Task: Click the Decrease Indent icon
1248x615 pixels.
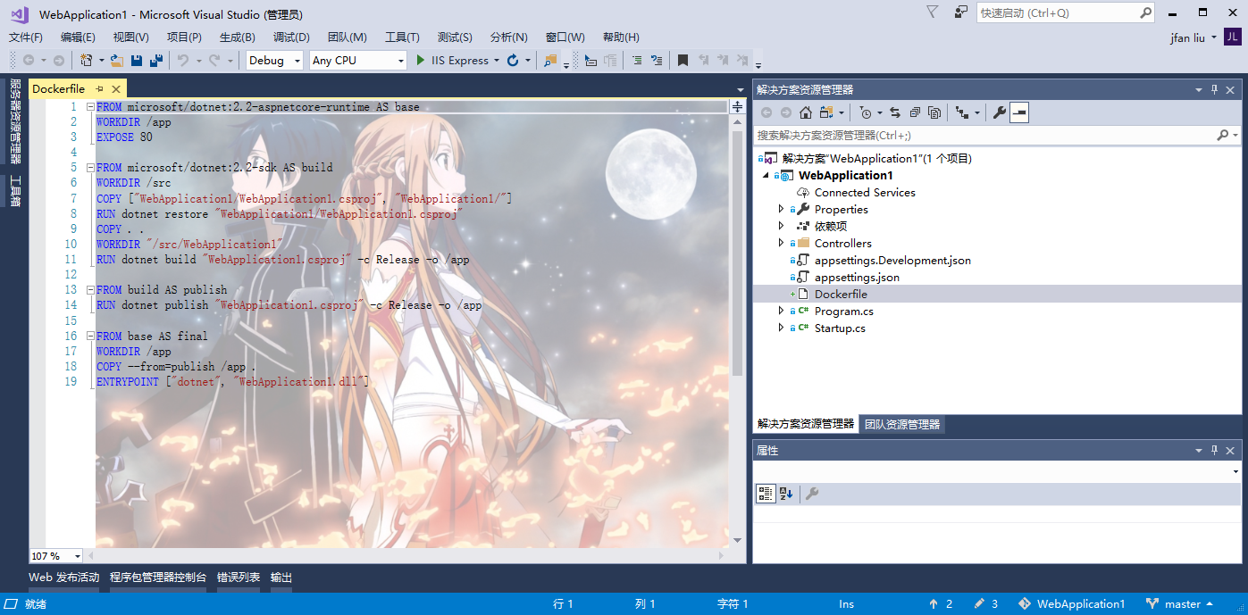Action: coord(637,61)
